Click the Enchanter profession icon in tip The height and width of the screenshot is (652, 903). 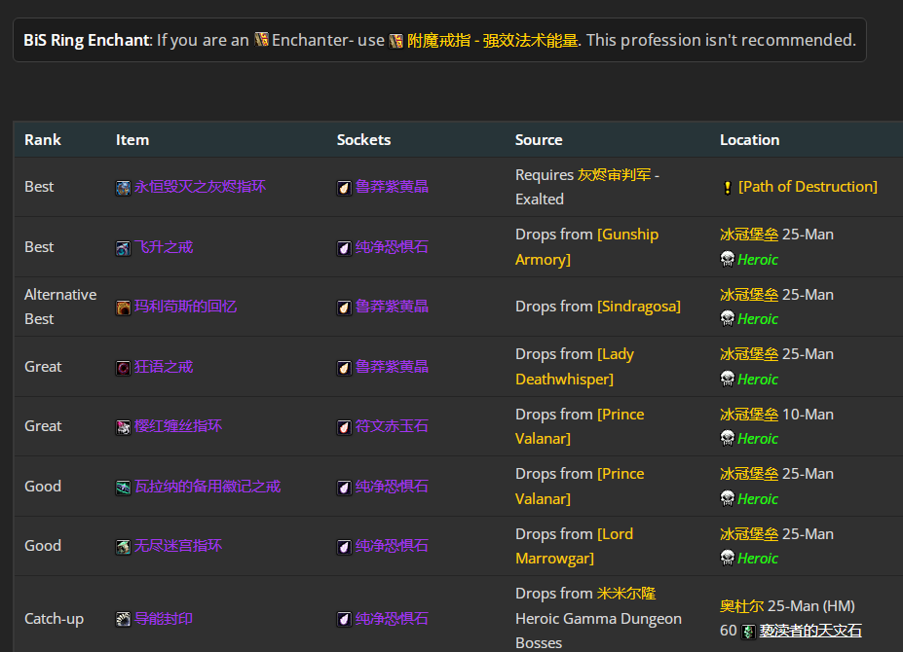[x=261, y=40]
